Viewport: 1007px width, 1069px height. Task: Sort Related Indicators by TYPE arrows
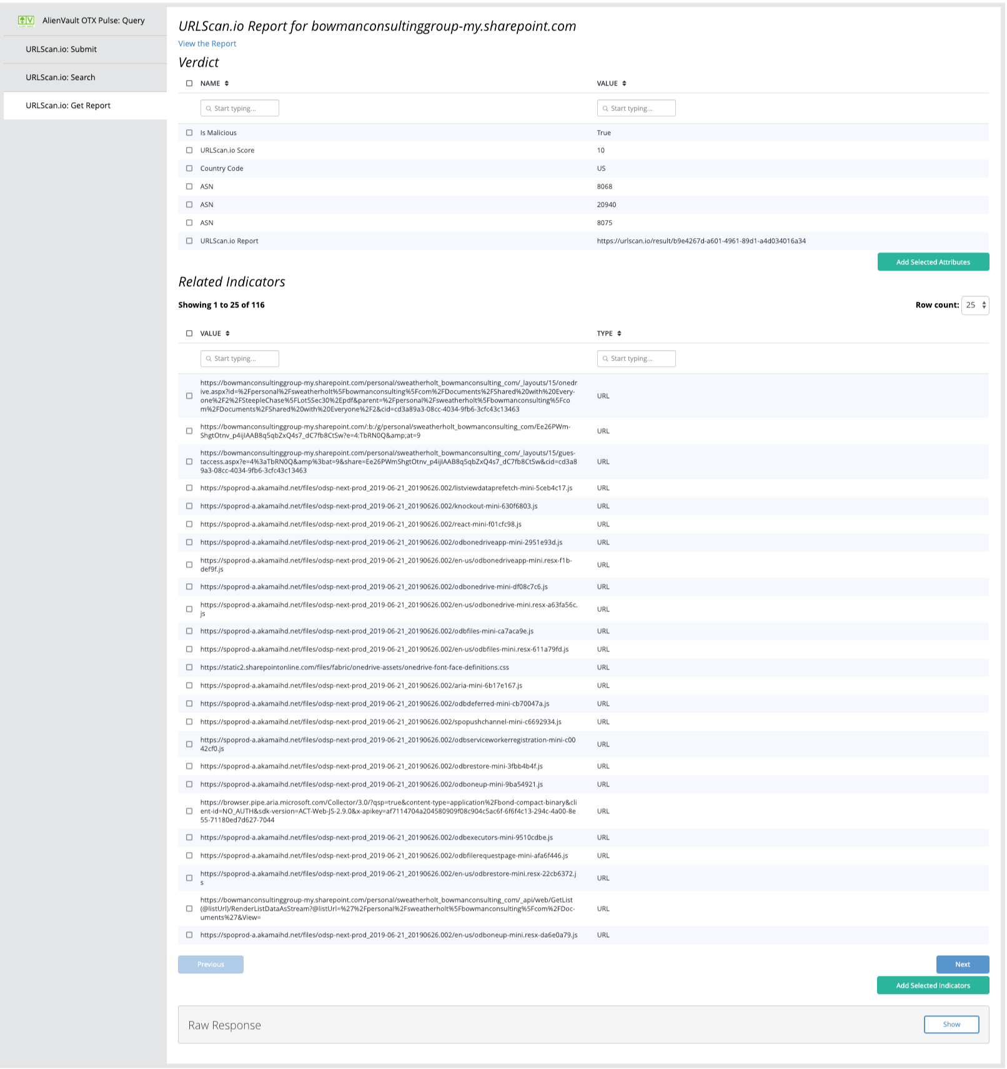tap(619, 334)
